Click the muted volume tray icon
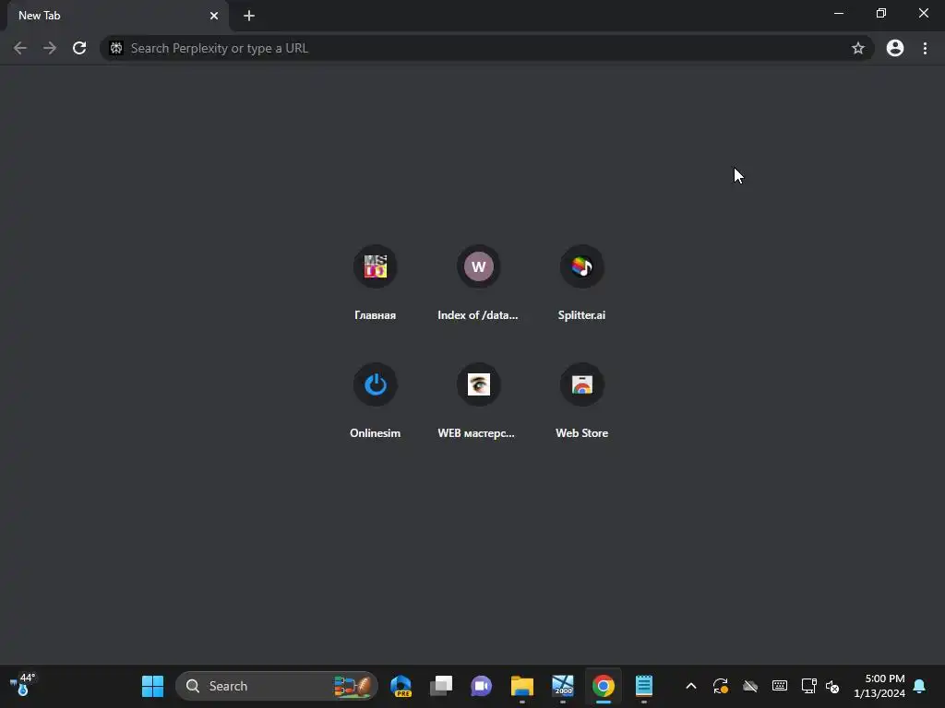This screenshot has width=945, height=708. (832, 686)
